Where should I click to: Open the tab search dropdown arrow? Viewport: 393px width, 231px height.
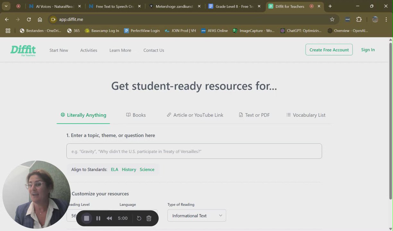[x=6, y=6]
